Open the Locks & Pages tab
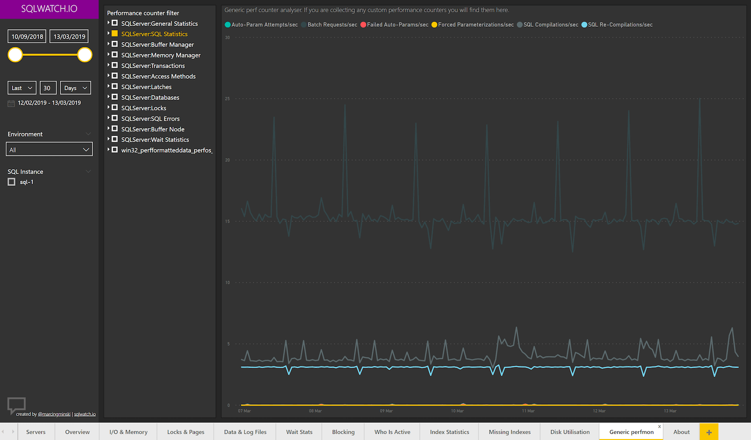The image size is (751, 440). [x=186, y=432]
